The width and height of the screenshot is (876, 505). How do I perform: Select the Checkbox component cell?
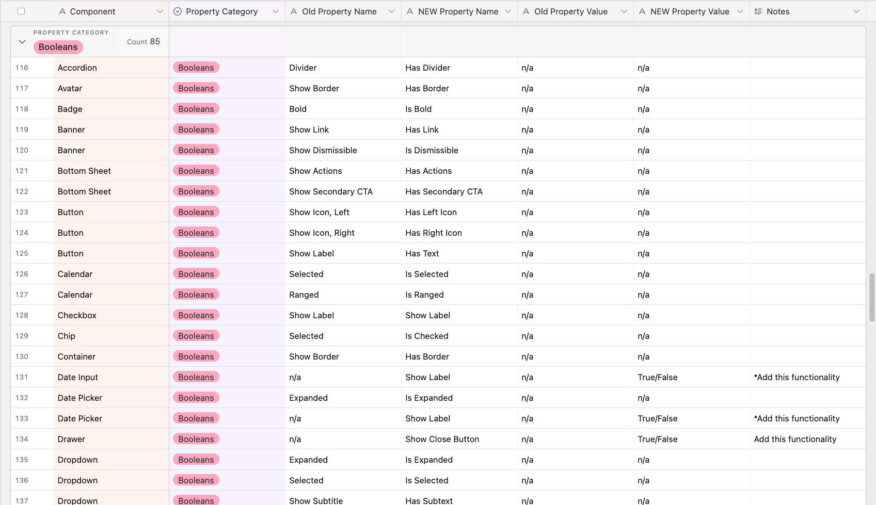tap(111, 315)
